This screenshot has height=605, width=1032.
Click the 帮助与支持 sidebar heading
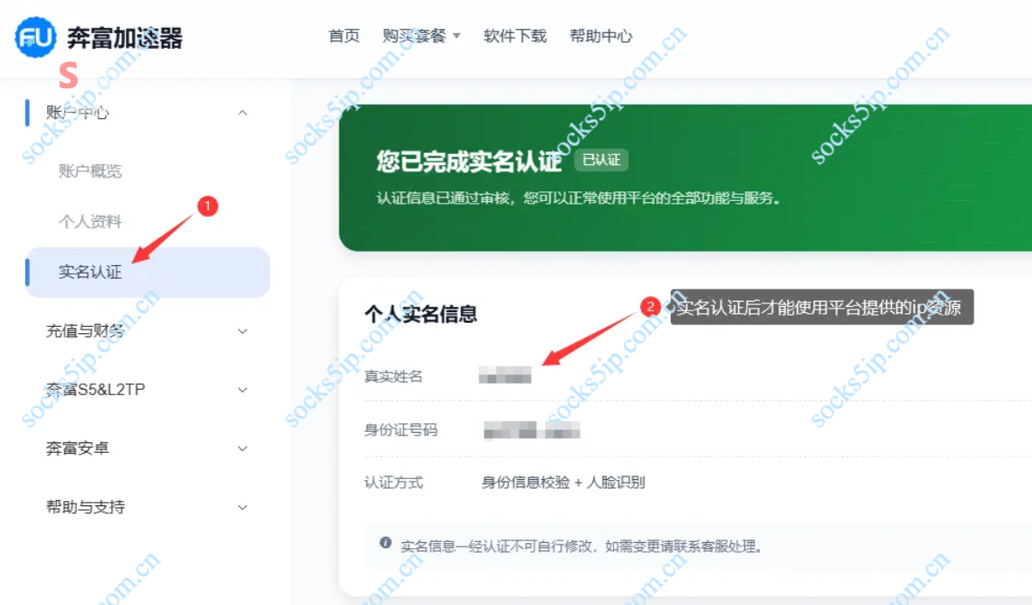(x=86, y=507)
